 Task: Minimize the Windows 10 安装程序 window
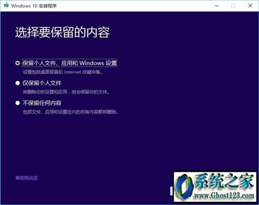click(217, 6)
